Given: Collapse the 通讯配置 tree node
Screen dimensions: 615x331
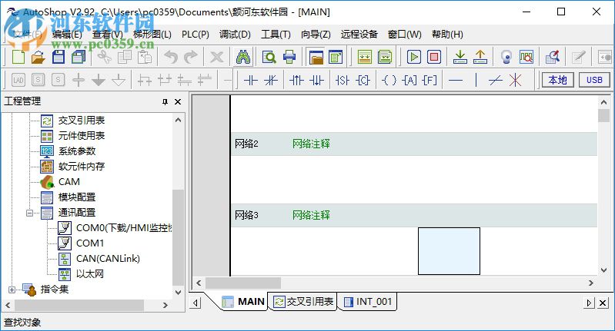Looking at the screenshot, I should [x=29, y=213].
